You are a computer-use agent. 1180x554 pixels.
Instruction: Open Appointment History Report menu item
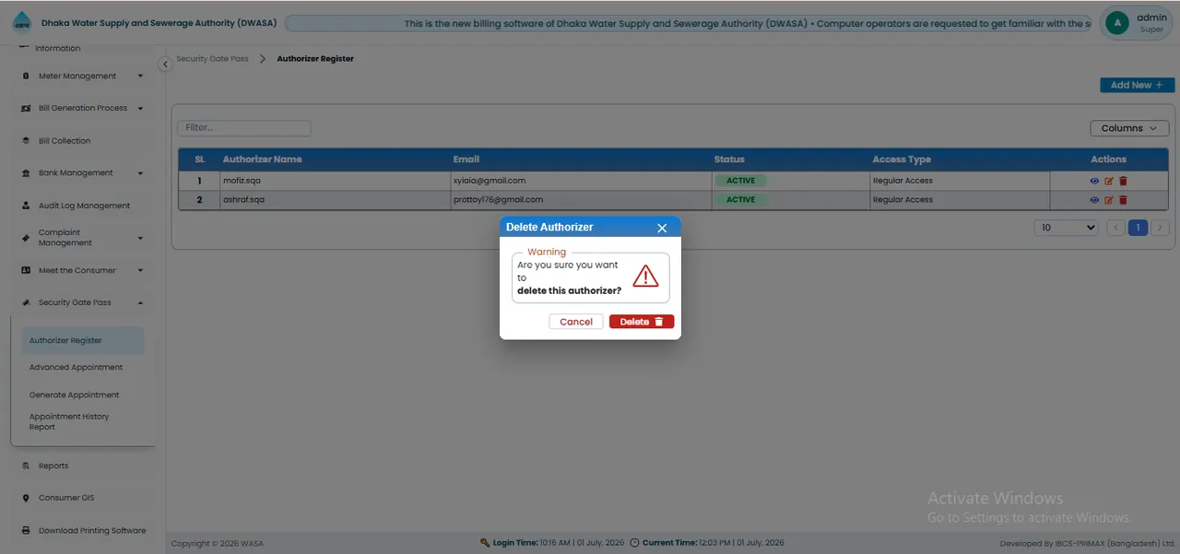tap(70, 422)
